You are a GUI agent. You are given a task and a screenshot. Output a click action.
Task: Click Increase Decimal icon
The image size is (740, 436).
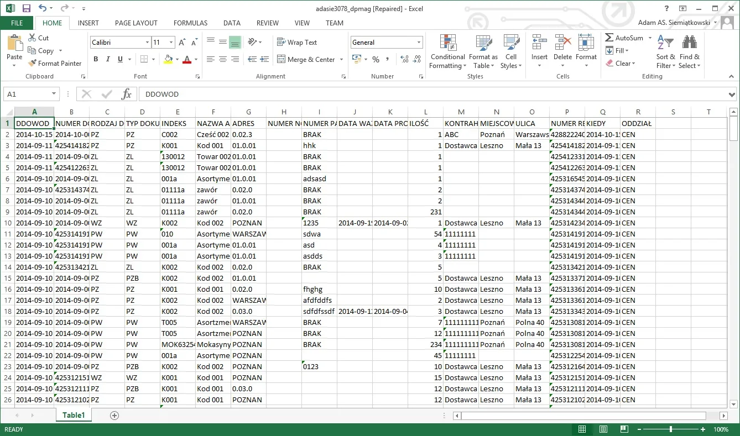404,59
